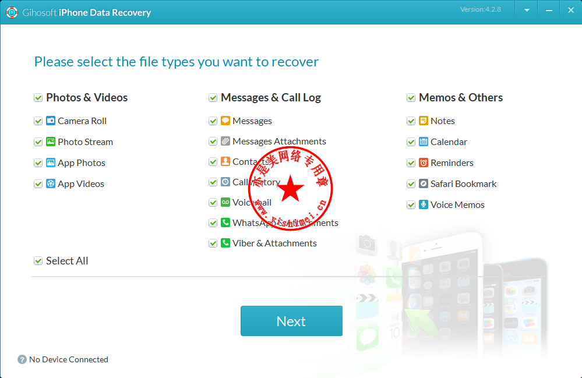Toggle the Contacts checkbox

(x=213, y=162)
